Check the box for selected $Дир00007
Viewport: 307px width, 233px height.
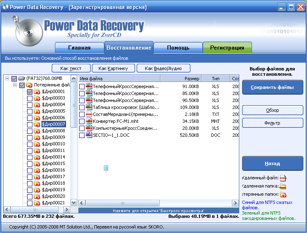(x=30, y=124)
